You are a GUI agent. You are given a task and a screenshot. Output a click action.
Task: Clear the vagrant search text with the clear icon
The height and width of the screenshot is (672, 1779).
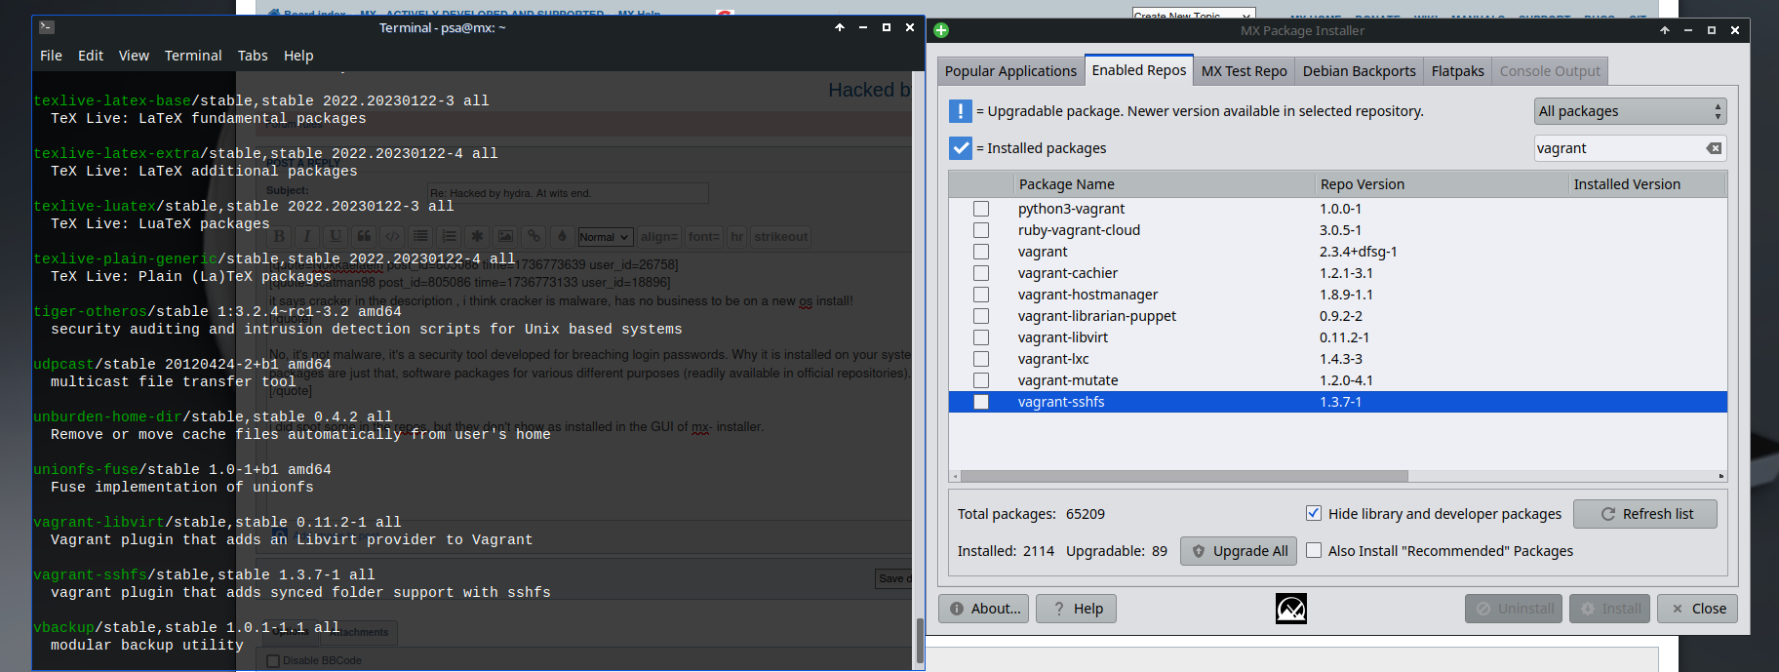point(1714,148)
